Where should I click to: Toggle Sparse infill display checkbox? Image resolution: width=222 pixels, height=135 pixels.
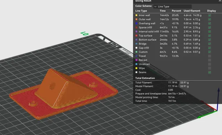coord(210,27)
